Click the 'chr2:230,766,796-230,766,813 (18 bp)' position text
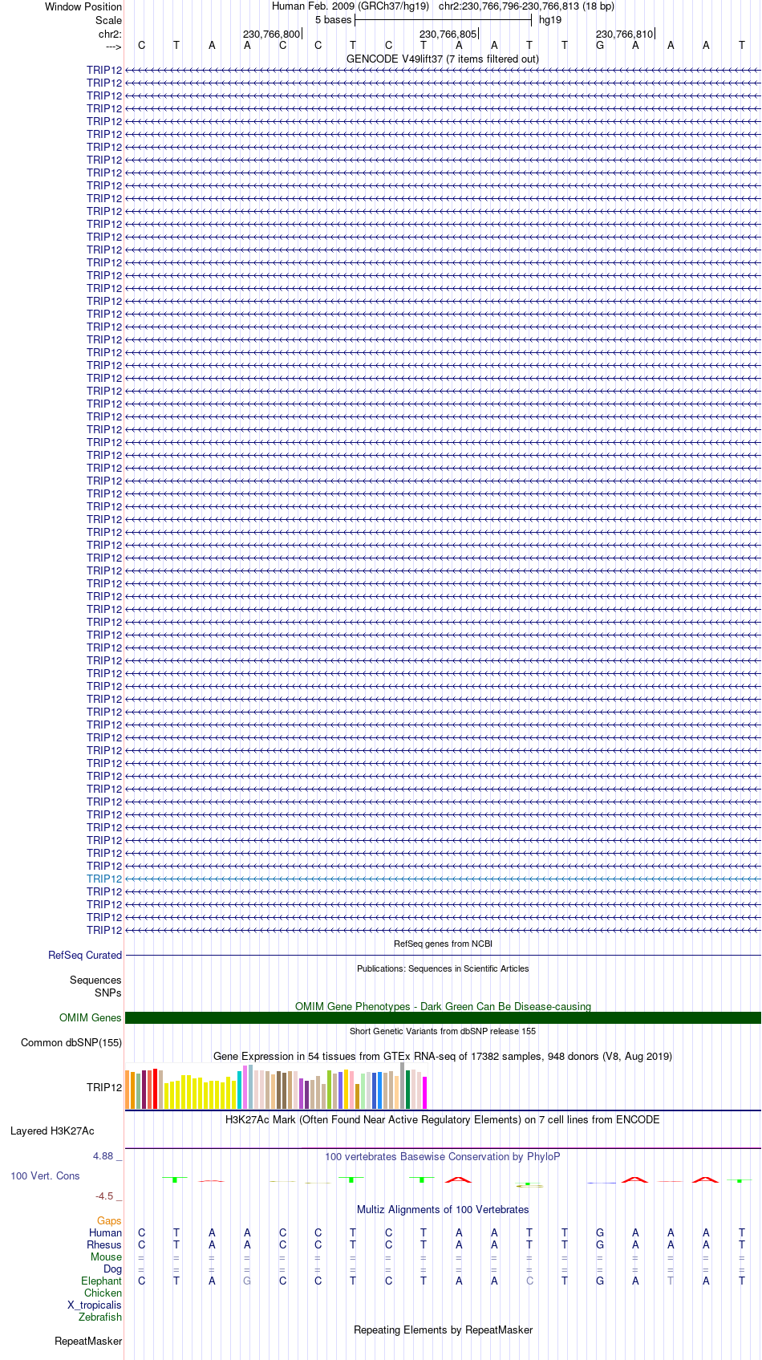The image size is (762, 1360). pos(526,6)
